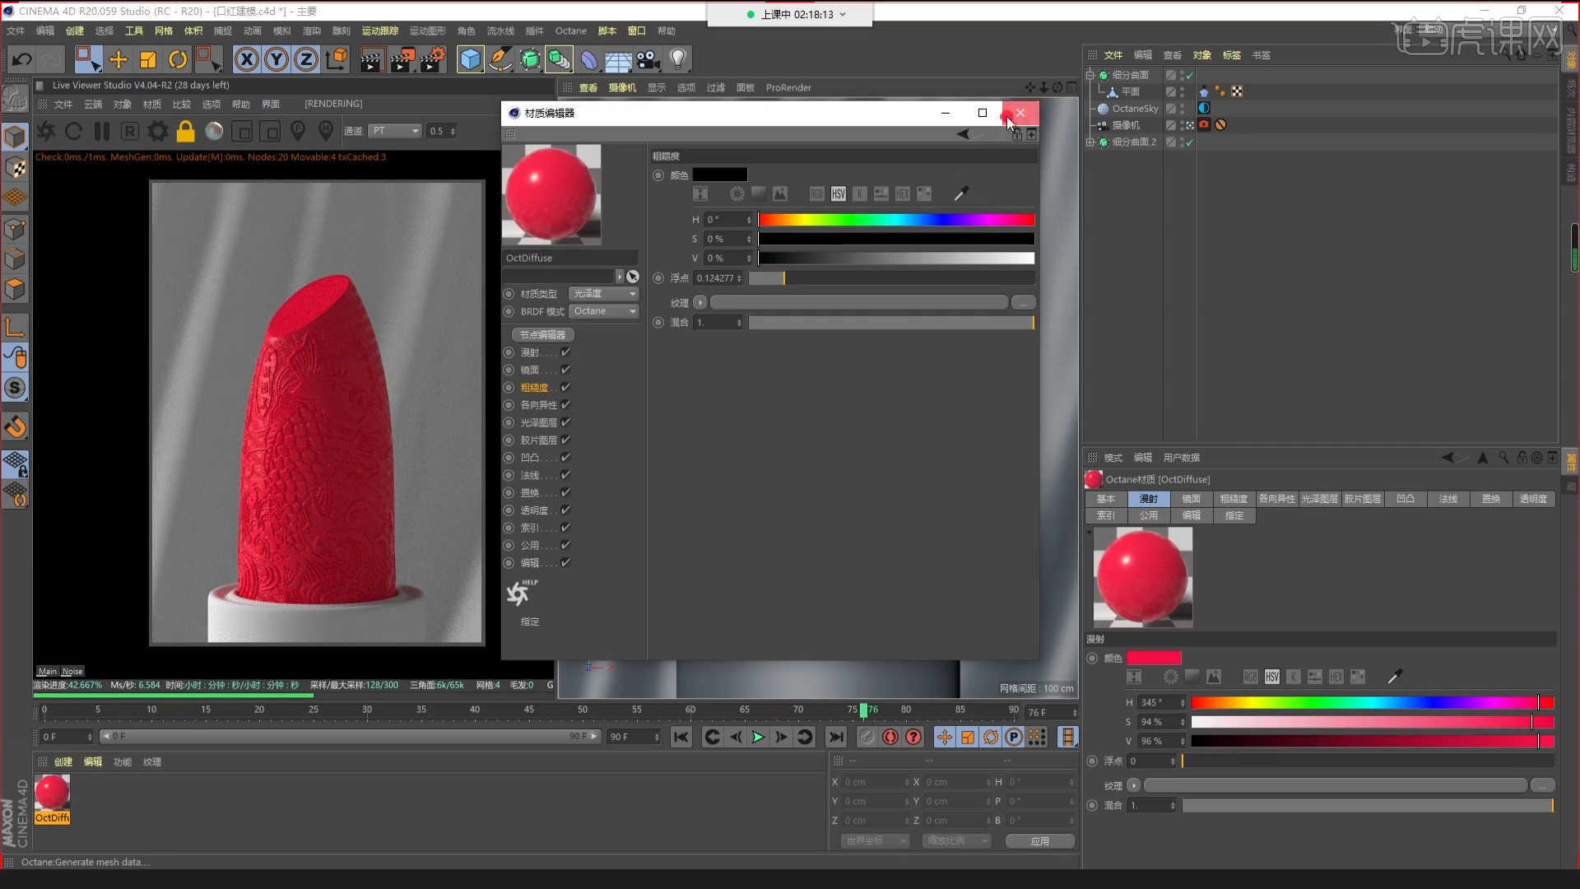Viewport: 1580px width, 889px height.
Task: Open the 云端 menu in Live Viewer
Action: click(93, 105)
